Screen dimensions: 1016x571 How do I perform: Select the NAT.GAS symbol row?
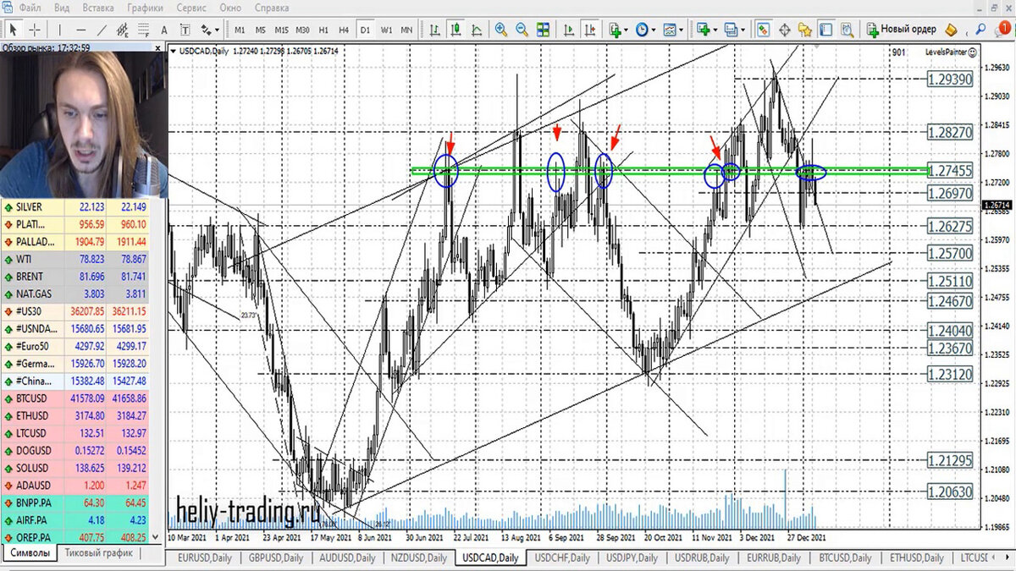pyautogui.click(x=75, y=294)
